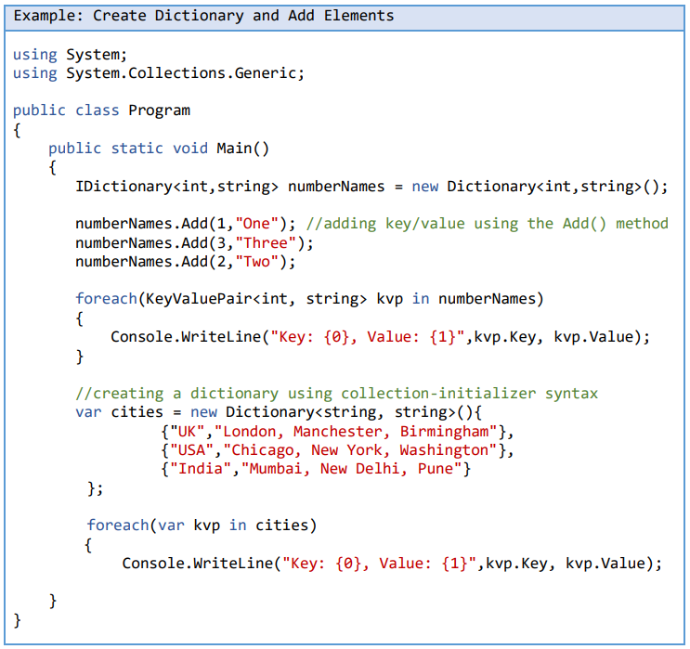This screenshot has height=649, width=690.
Task: Click the 'using System;' line
Action: click(x=71, y=55)
